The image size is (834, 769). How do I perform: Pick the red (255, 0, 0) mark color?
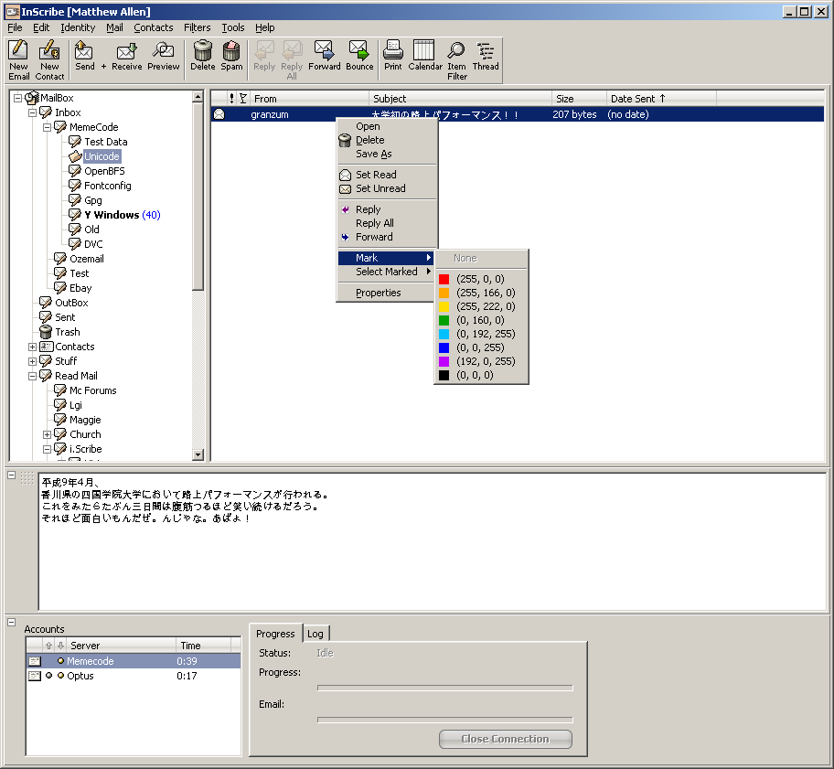[x=479, y=279]
